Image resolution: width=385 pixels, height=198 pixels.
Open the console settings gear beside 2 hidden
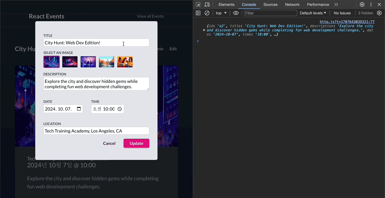[379, 13]
